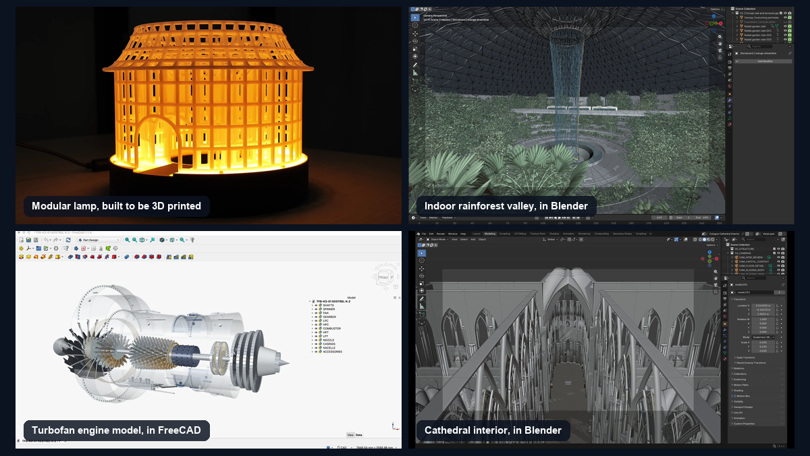
Task: Click the zoom magnifier in rainforest viewport
Action: pyautogui.click(x=720, y=36)
